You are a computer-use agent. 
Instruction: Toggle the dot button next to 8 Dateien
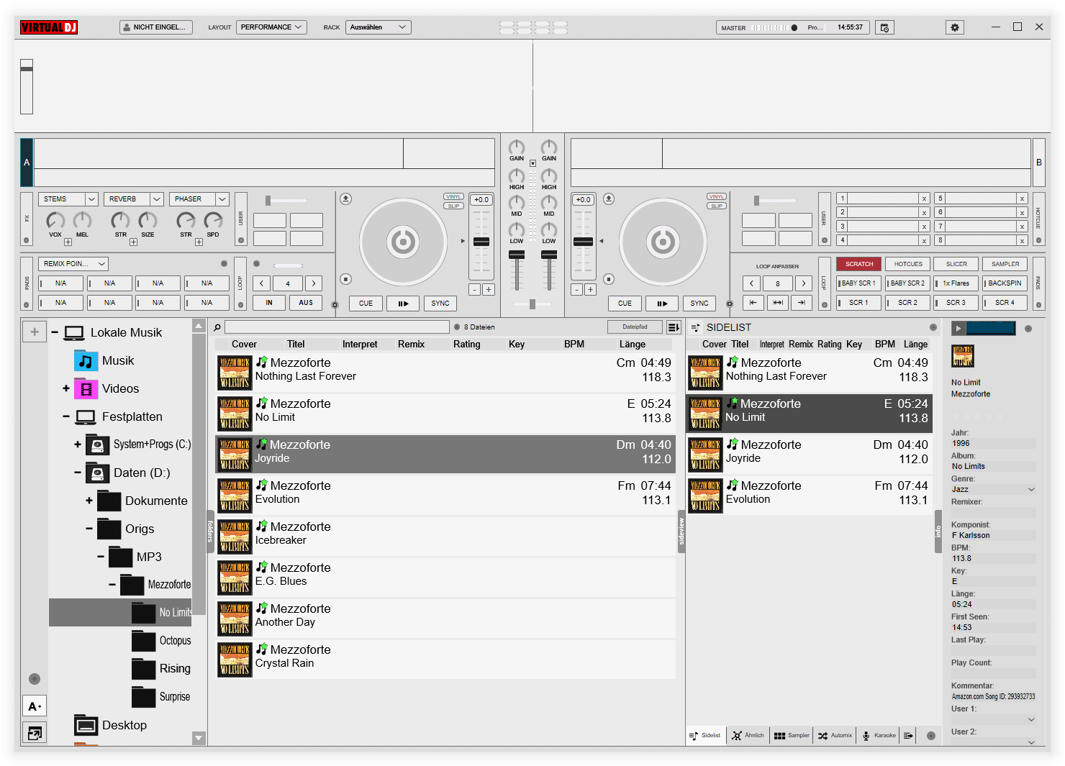[457, 327]
